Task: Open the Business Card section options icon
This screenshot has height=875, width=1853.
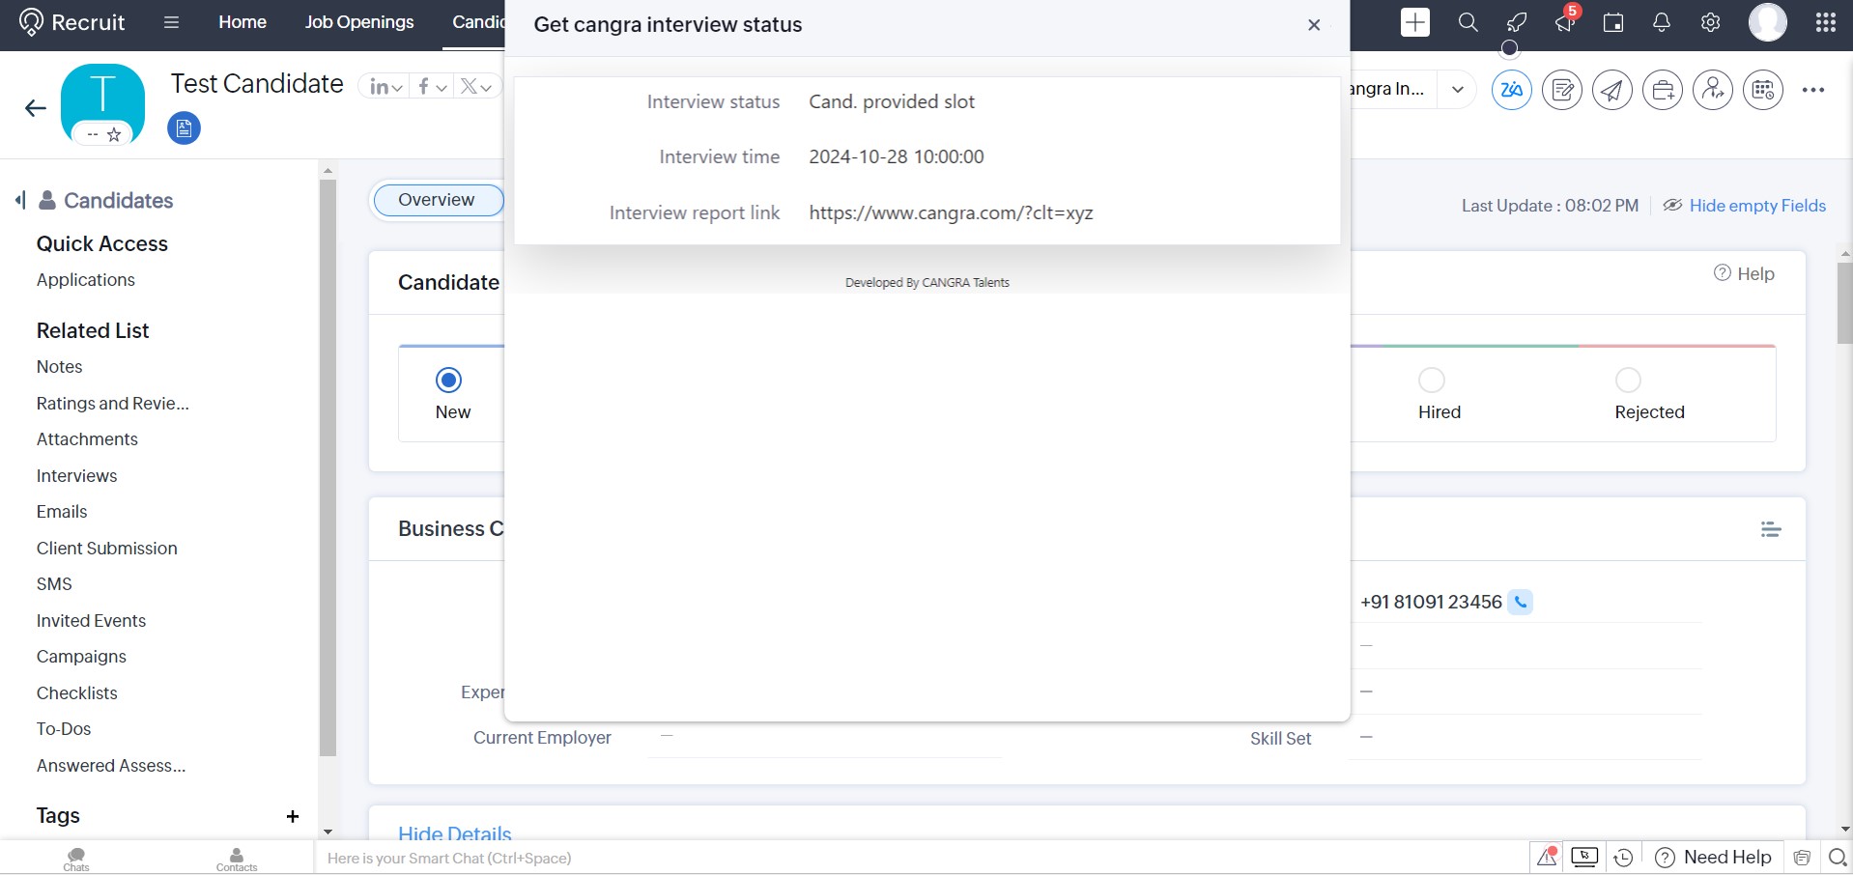Action: (1771, 529)
